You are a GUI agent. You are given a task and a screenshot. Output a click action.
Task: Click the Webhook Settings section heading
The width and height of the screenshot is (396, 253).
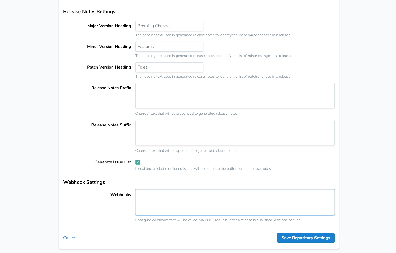(84, 182)
